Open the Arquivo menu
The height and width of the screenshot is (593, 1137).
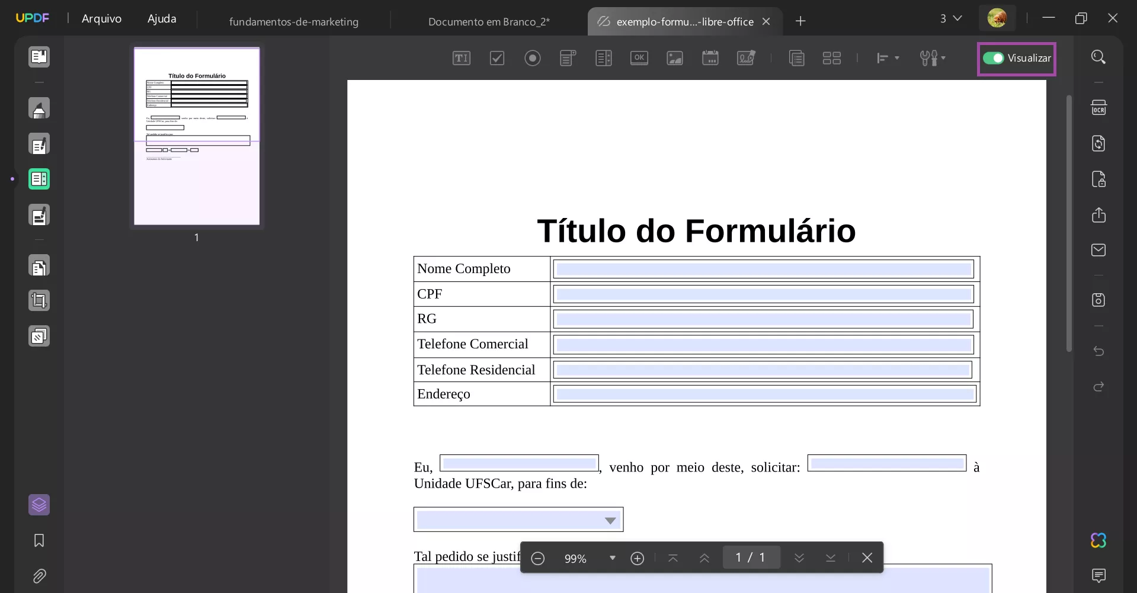click(101, 18)
